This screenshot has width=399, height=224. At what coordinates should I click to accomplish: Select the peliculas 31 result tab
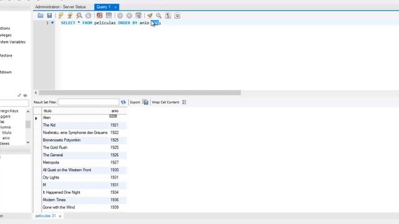point(46,216)
